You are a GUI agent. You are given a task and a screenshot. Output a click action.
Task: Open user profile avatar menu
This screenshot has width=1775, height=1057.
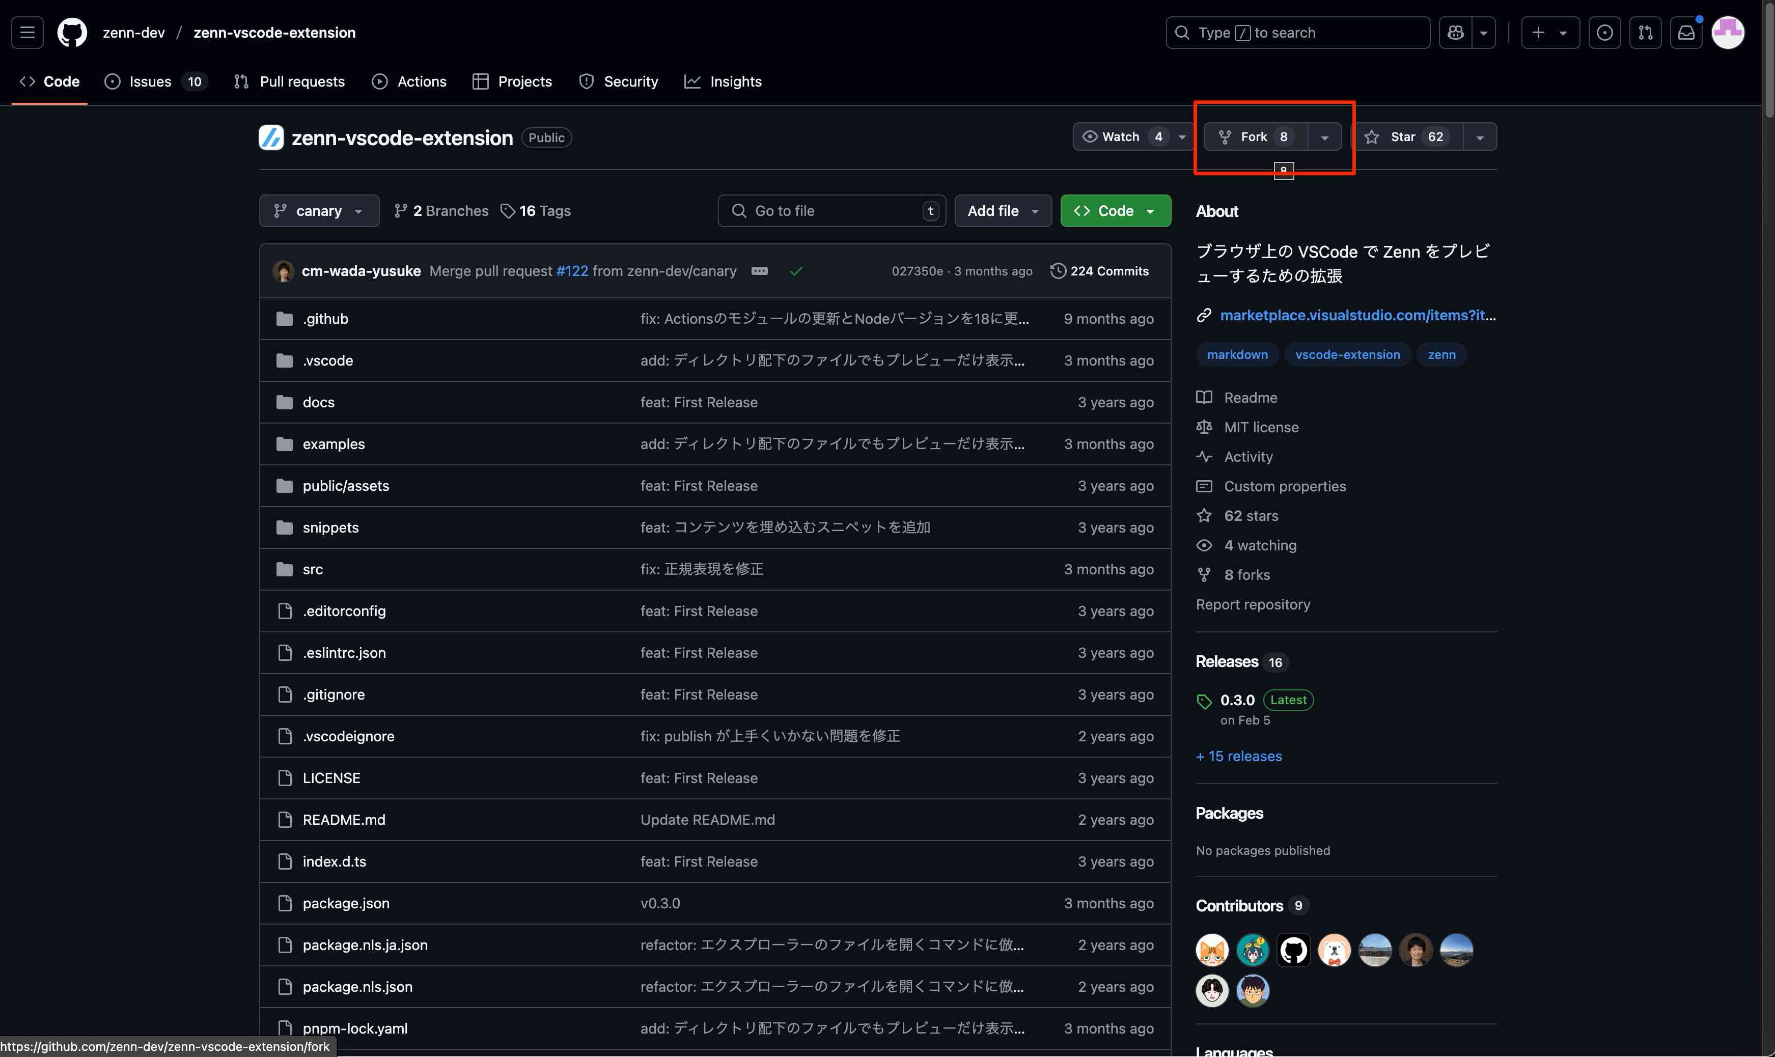coord(1727,33)
